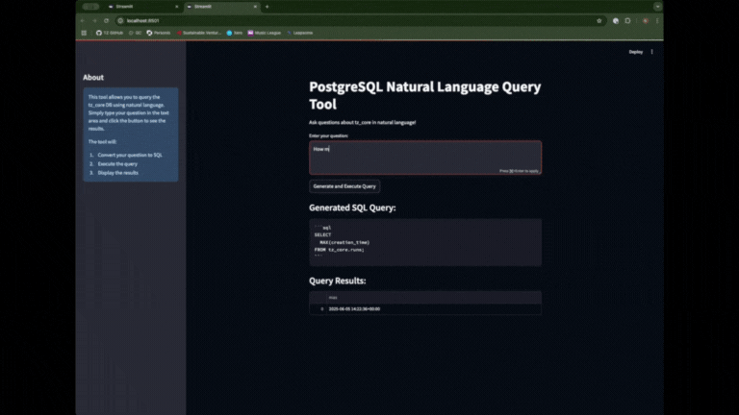Click the Generated SQL Query code block
The width and height of the screenshot is (739, 415).
pos(425,242)
